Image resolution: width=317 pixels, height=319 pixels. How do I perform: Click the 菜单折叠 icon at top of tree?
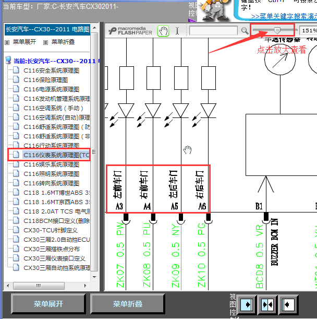coord(45,42)
